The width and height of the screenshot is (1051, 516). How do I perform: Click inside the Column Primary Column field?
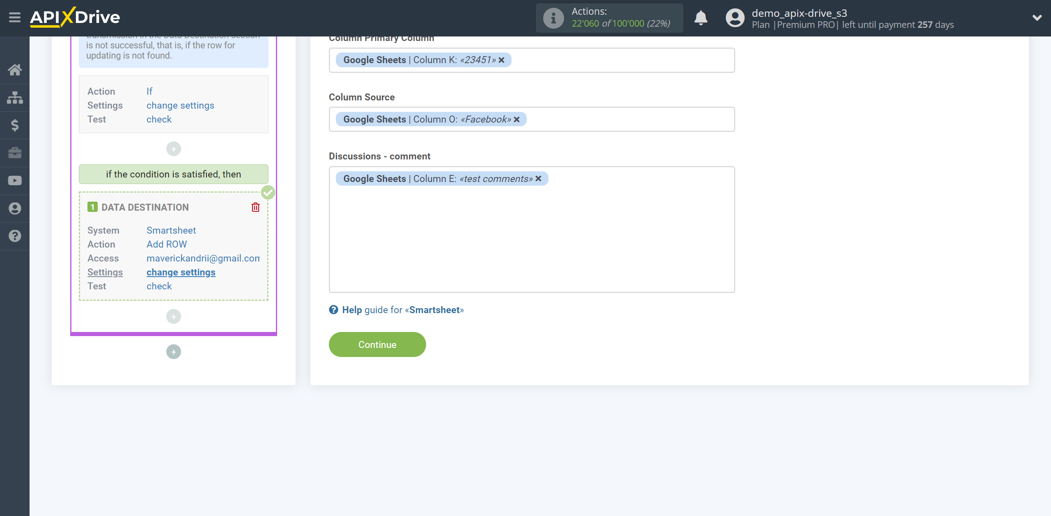click(x=532, y=60)
